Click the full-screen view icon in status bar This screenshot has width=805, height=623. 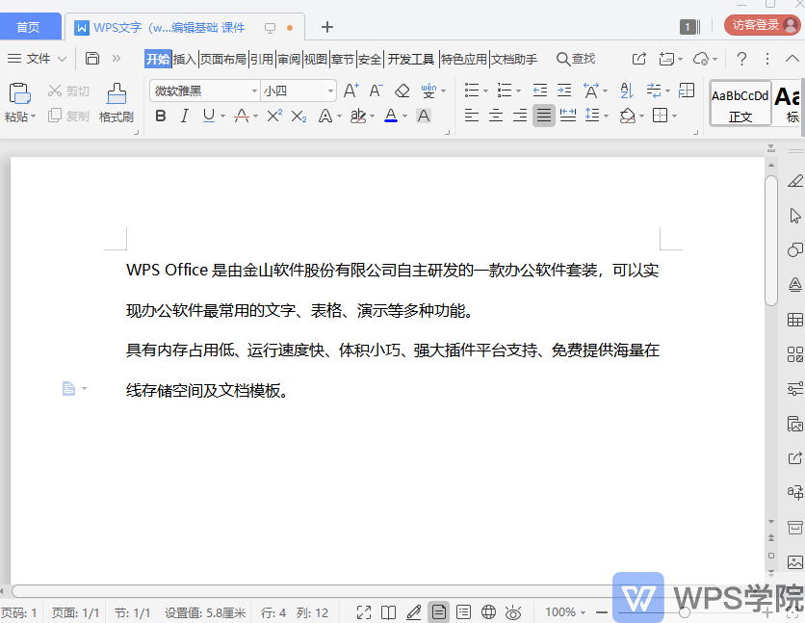[x=364, y=611]
